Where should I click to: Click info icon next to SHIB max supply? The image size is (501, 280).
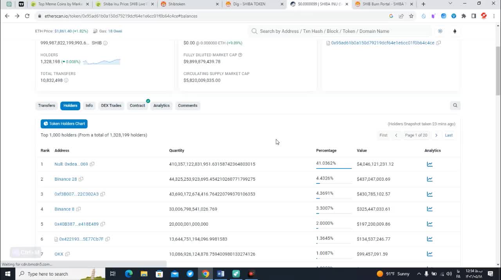point(105,43)
